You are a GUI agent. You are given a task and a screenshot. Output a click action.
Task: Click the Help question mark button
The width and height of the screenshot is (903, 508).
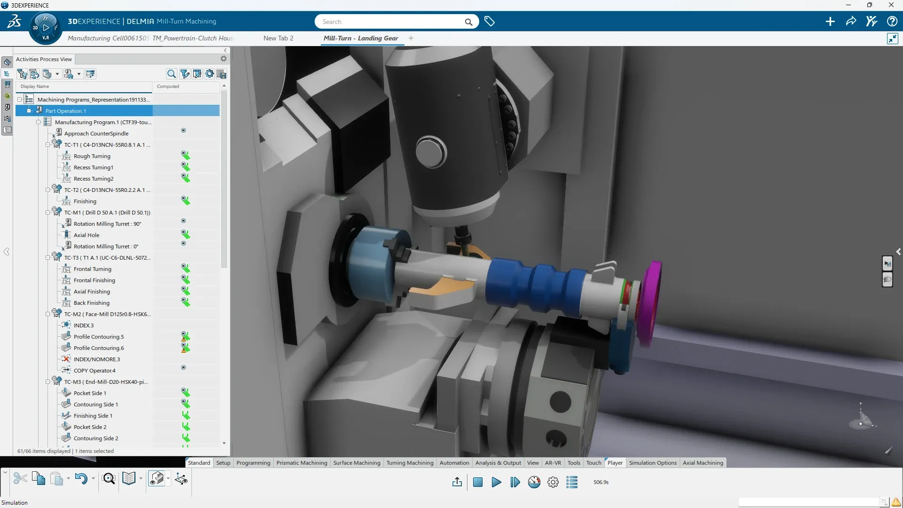tap(892, 21)
